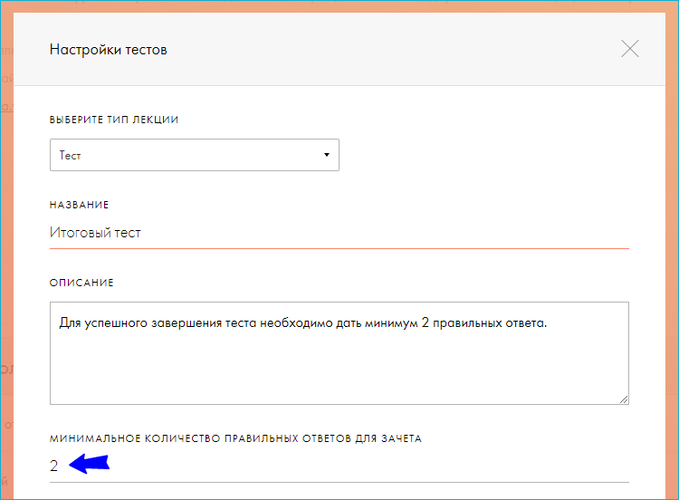This screenshot has height=500, width=679.
Task: Click the Выберите тип лекции label
Action: pos(114,120)
